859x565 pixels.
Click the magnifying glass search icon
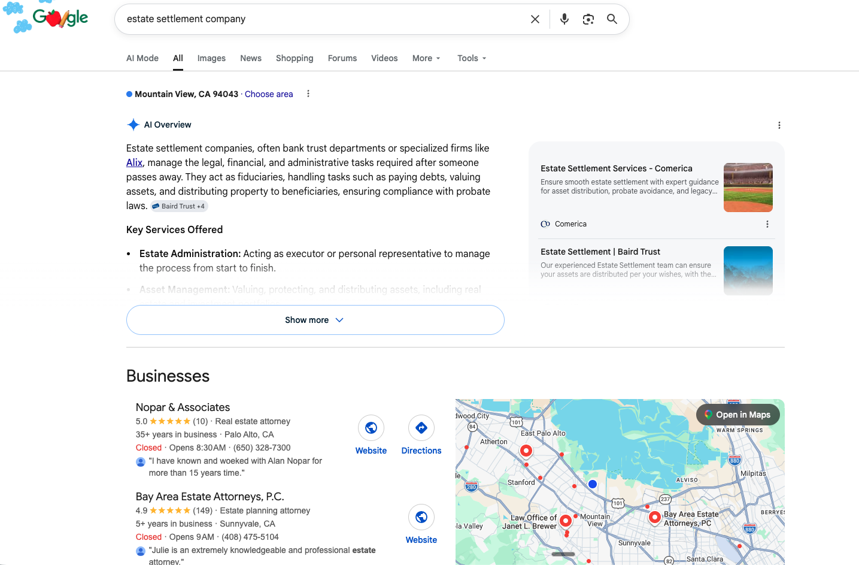tap(612, 19)
